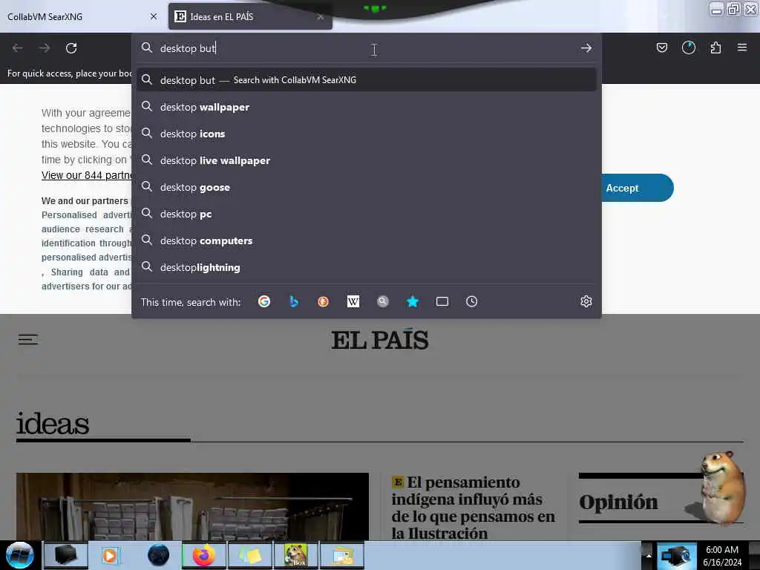Open the Windows Start orb
The width and height of the screenshot is (760, 570).
pos(19,555)
